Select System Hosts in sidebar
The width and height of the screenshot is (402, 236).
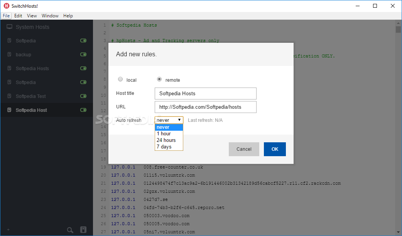pos(46,27)
